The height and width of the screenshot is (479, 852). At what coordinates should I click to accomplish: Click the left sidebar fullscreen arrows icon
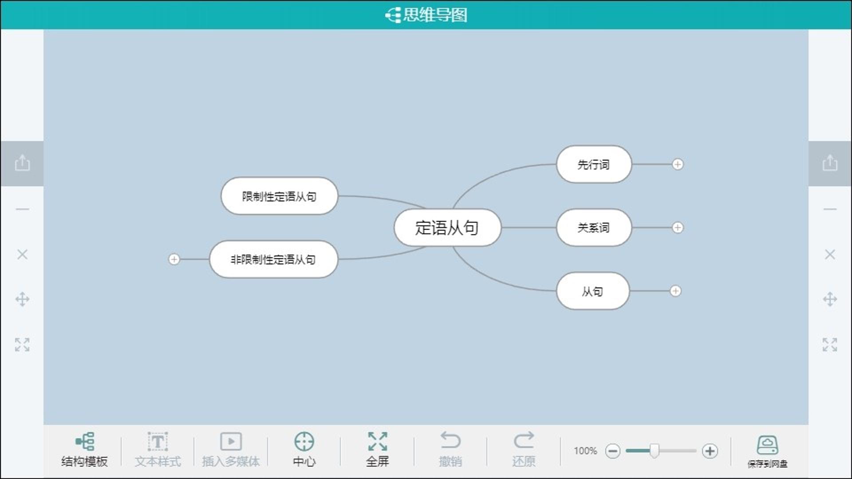coord(22,345)
